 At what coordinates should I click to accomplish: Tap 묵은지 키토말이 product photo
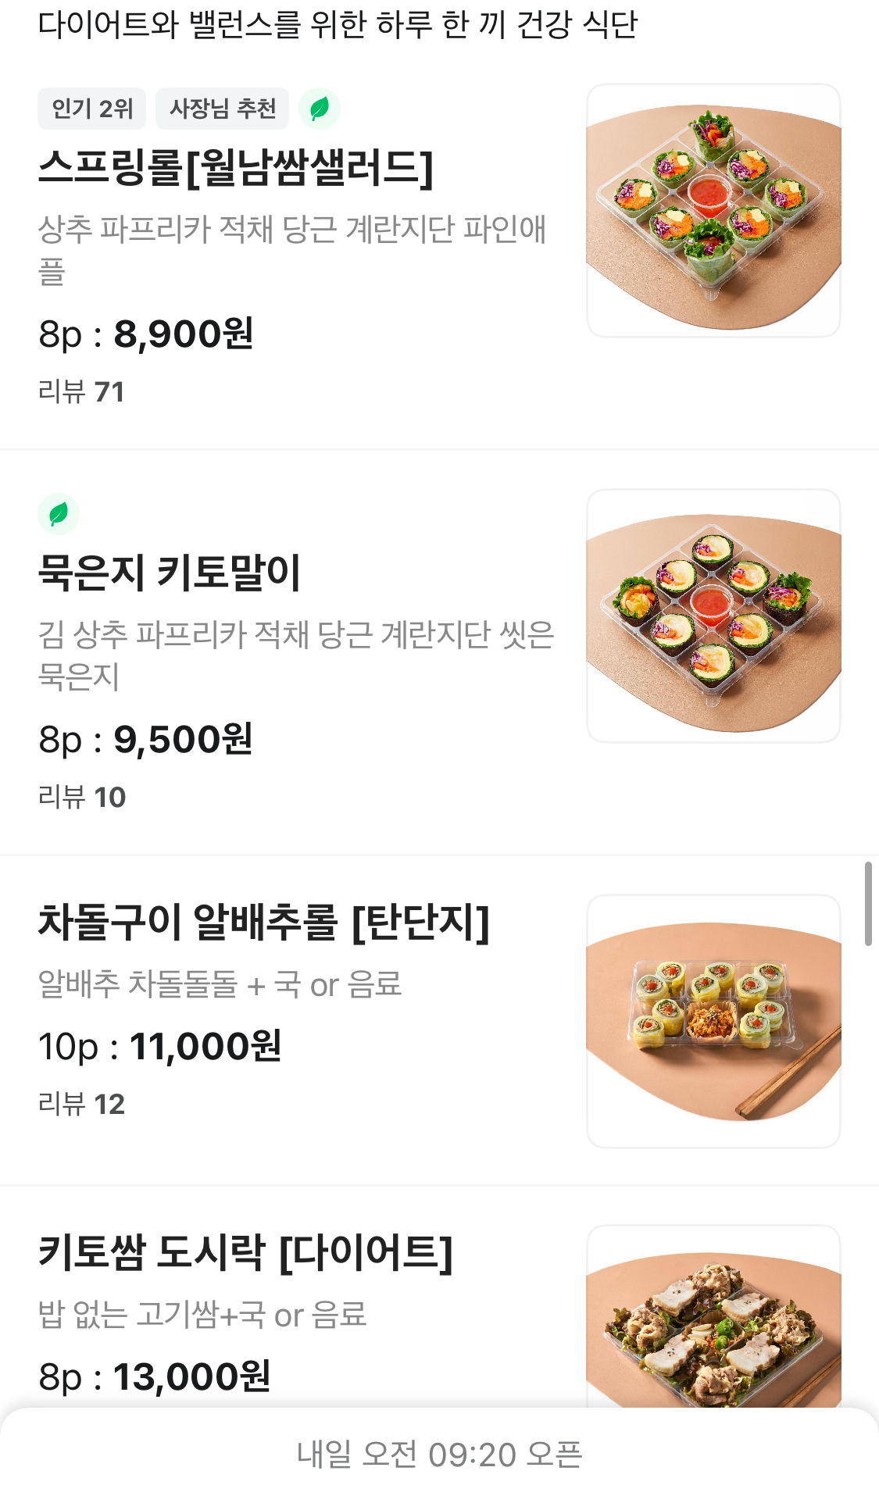713,616
